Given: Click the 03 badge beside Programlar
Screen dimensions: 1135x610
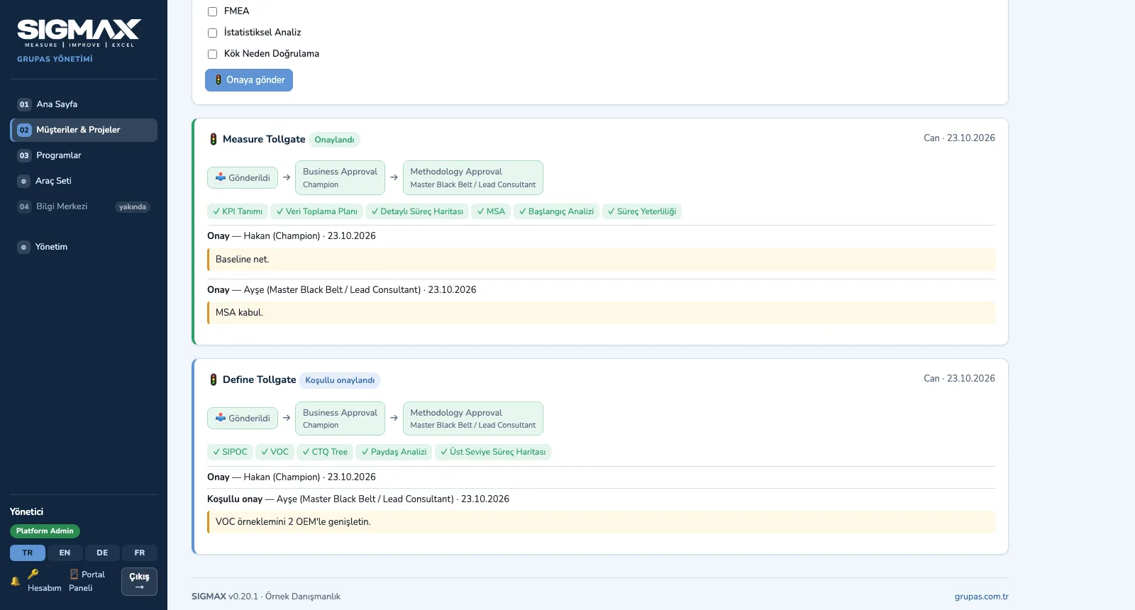Looking at the screenshot, I should (x=24, y=155).
